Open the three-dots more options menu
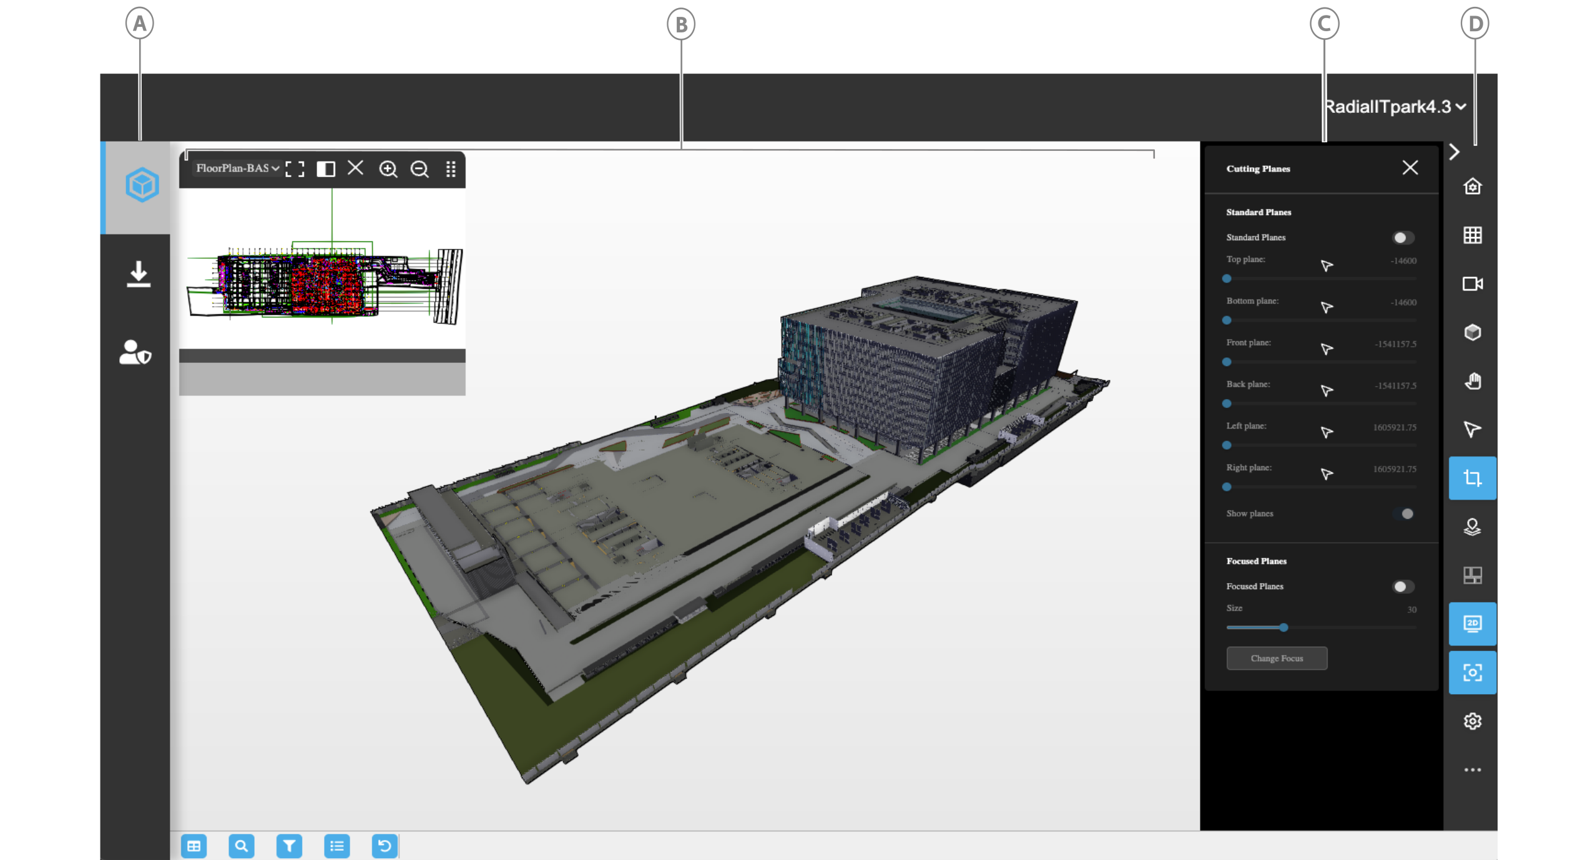 (1472, 770)
